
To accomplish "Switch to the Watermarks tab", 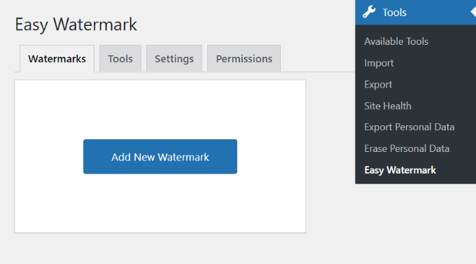I will coord(57,59).
